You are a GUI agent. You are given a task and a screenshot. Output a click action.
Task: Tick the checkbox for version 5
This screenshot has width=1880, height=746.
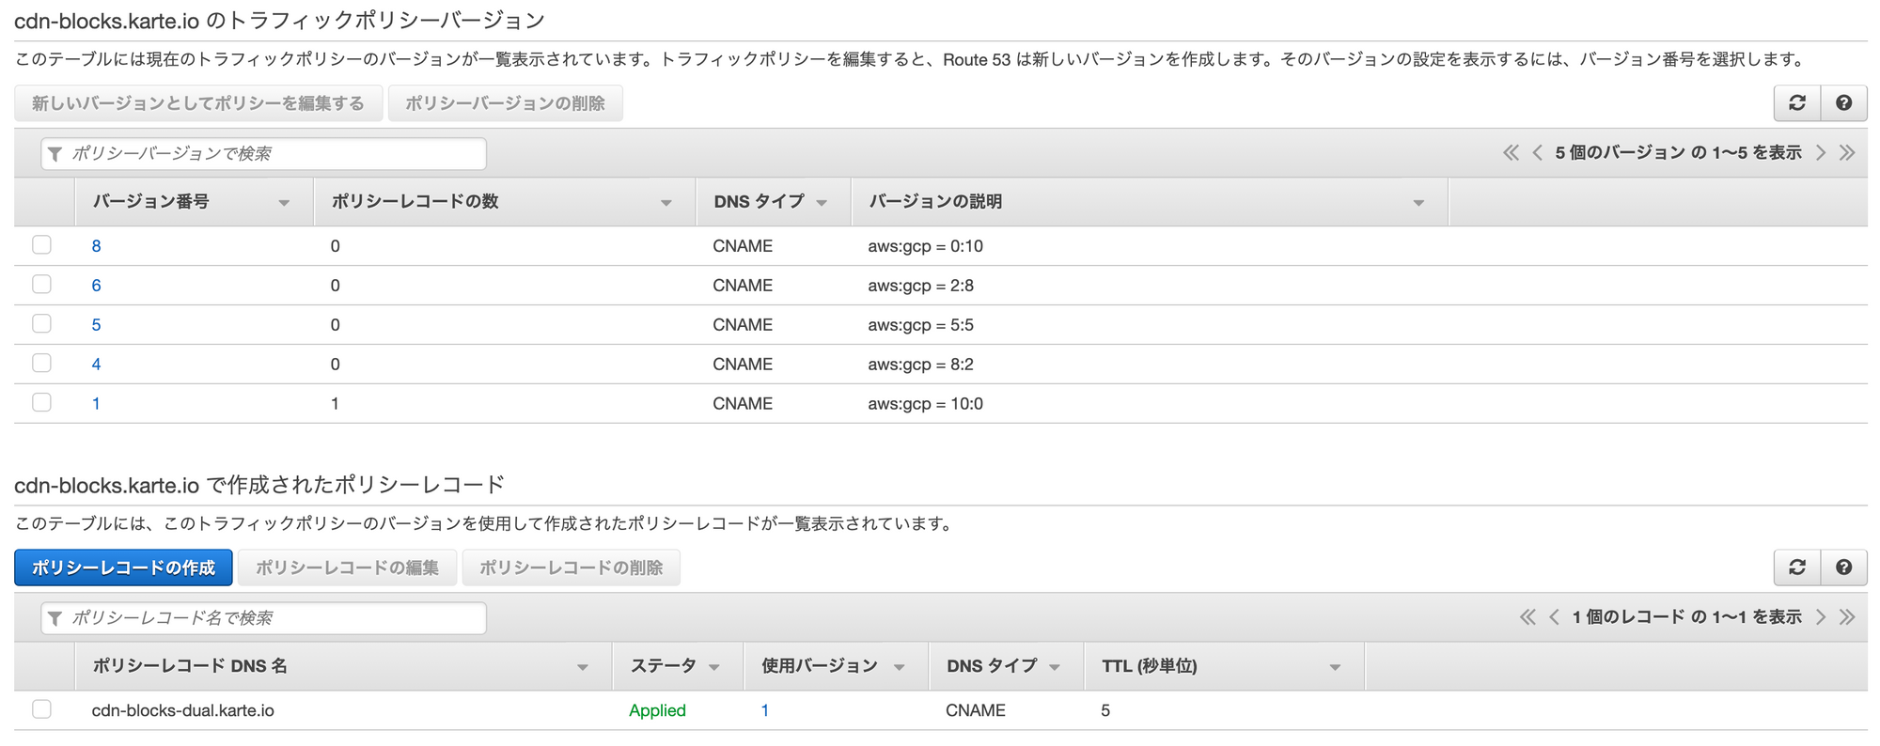pos(41,324)
